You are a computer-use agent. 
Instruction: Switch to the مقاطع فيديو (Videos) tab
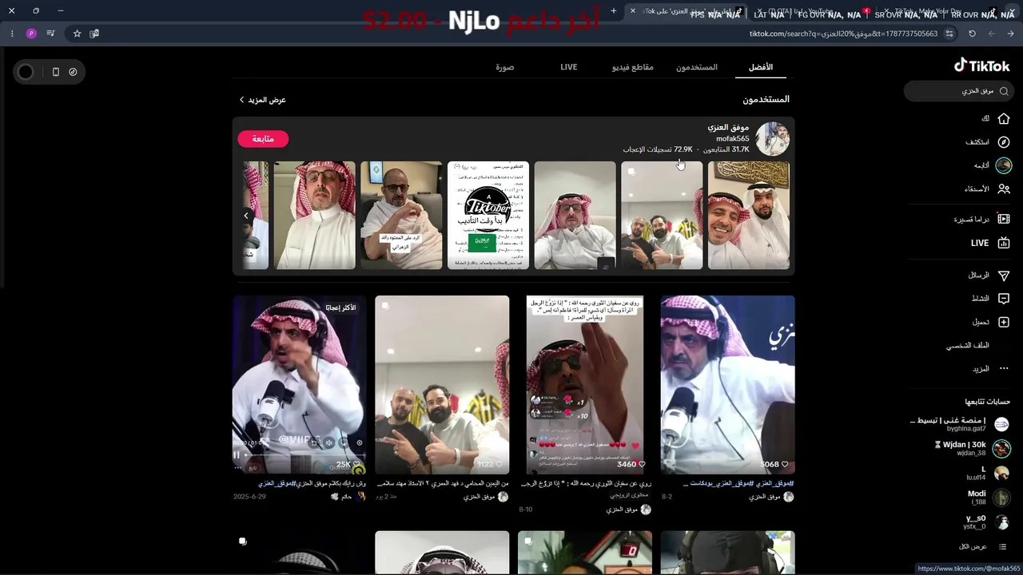(x=633, y=67)
